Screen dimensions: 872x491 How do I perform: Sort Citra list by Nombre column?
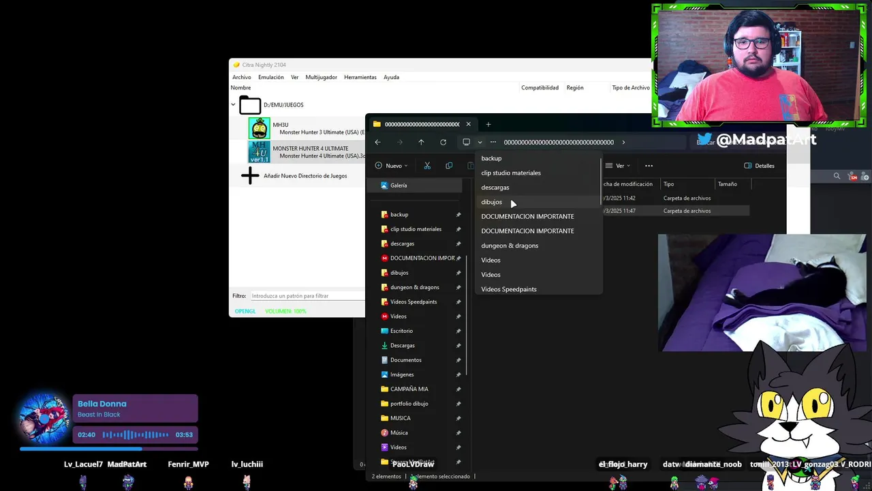(x=240, y=87)
